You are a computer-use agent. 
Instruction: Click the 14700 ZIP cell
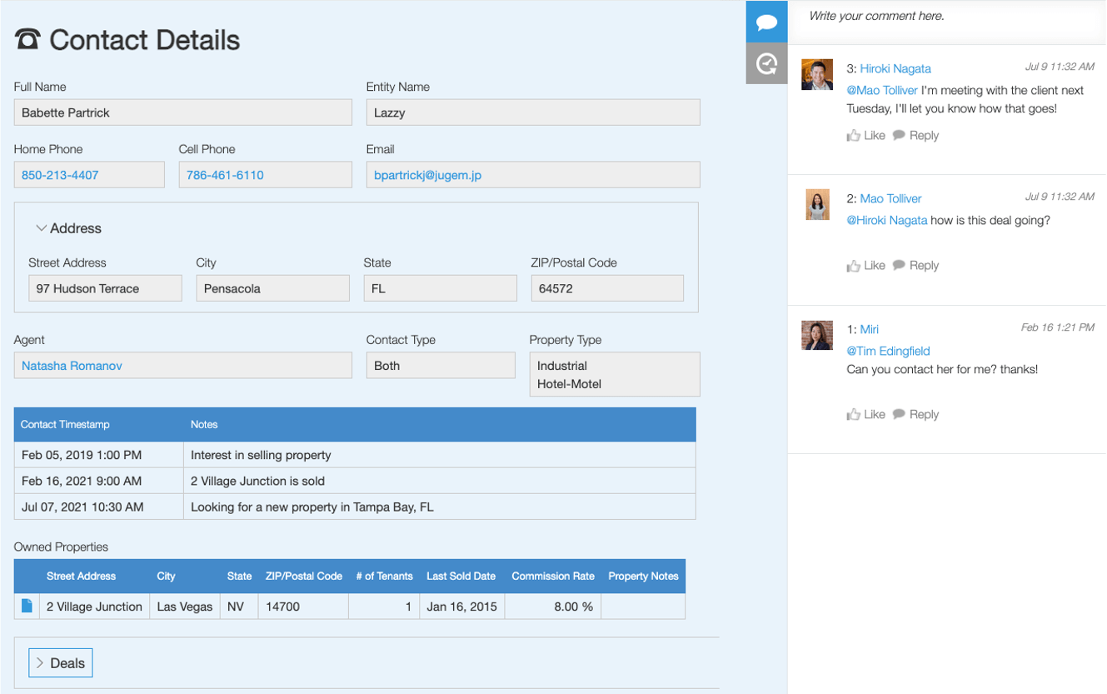[303, 607]
